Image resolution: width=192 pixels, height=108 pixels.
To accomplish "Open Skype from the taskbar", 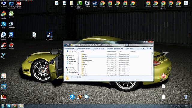I will click(9, 106).
